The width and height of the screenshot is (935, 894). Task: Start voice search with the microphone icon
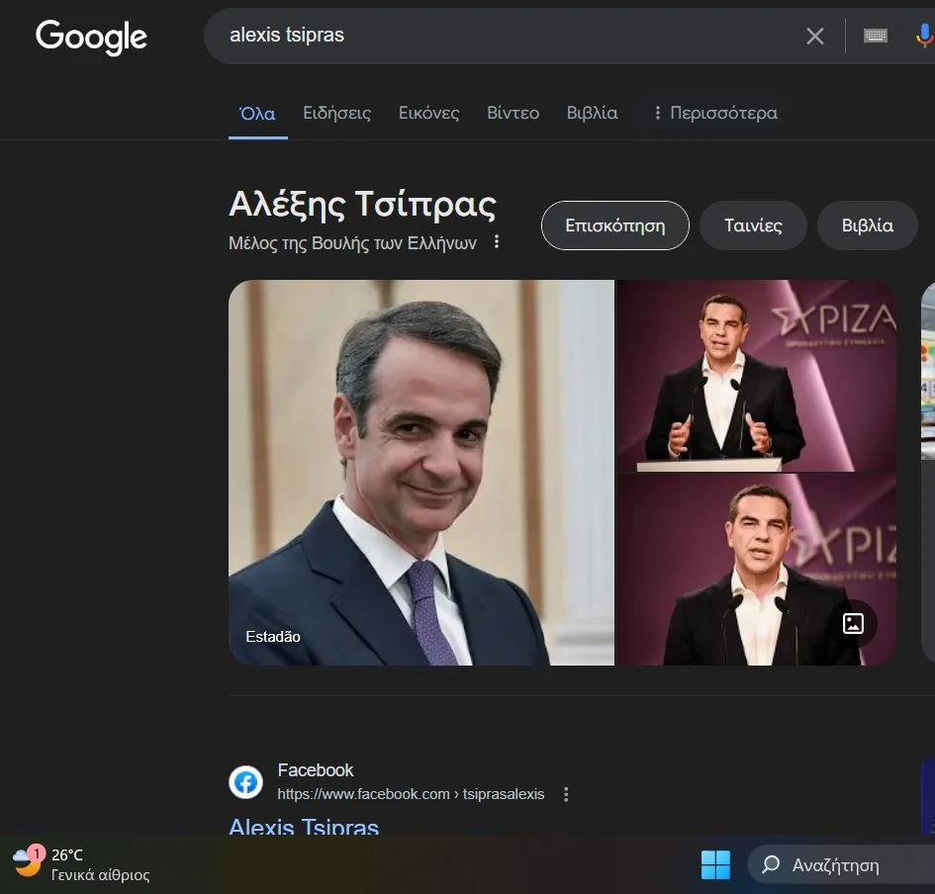point(924,36)
